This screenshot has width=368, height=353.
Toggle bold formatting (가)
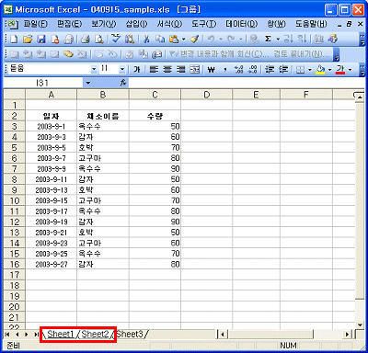[137, 70]
